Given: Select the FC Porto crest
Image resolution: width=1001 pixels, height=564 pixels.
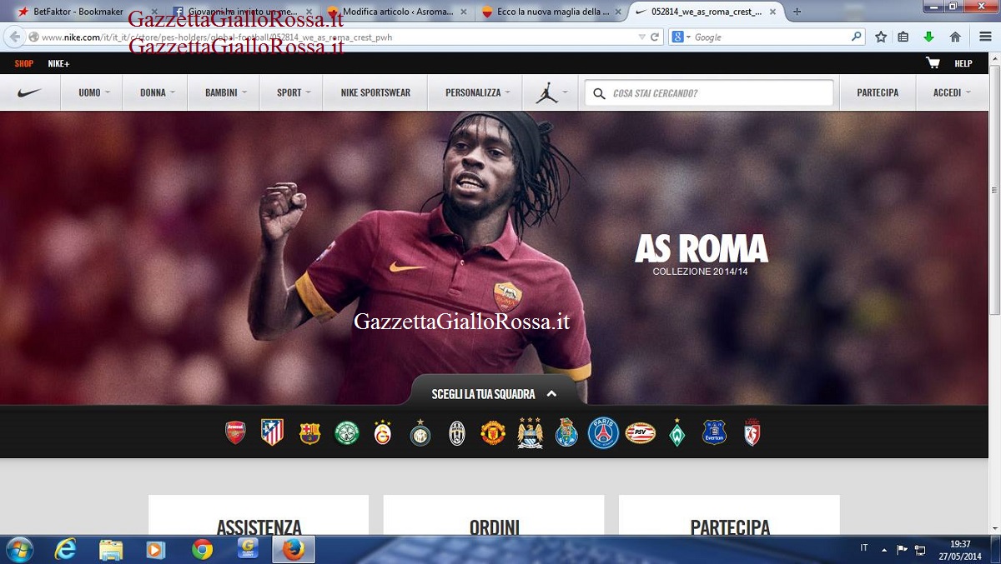Looking at the screenshot, I should tap(566, 432).
